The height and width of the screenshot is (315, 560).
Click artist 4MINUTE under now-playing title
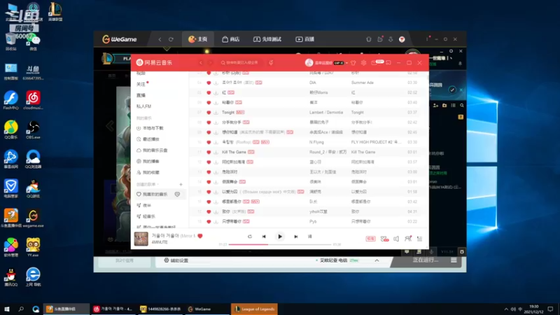pos(160,242)
